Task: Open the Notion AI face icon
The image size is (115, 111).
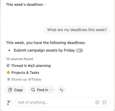Action: [x=9, y=103]
